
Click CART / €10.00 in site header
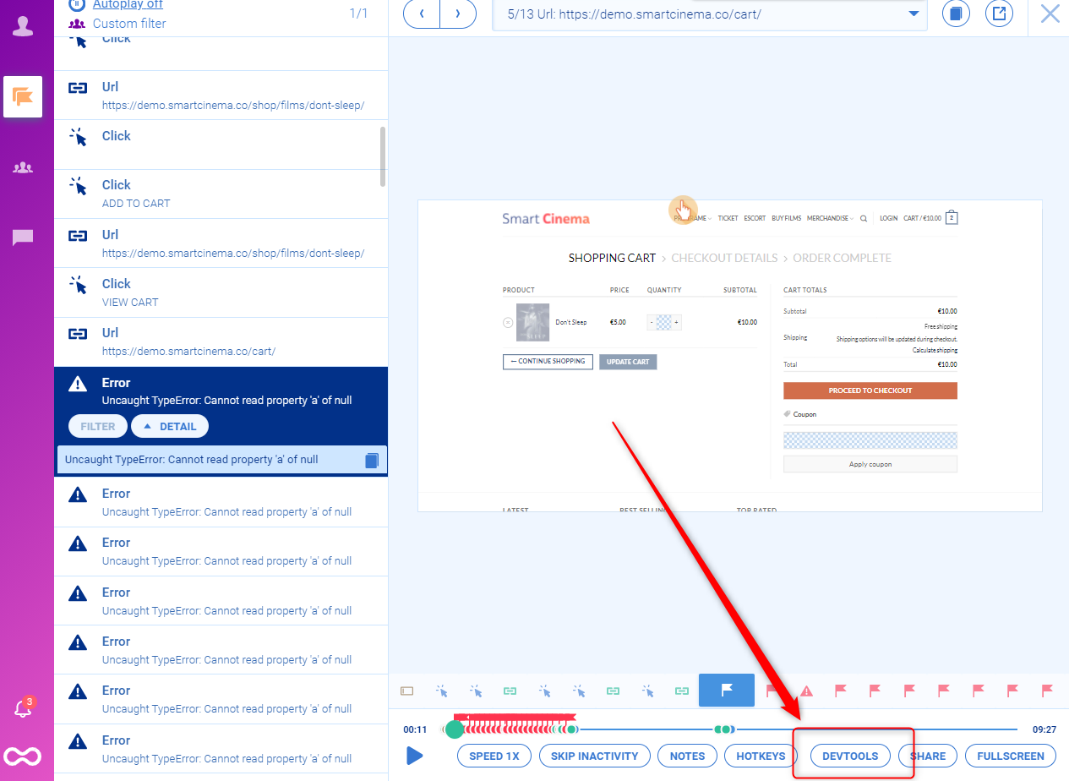coord(922,218)
